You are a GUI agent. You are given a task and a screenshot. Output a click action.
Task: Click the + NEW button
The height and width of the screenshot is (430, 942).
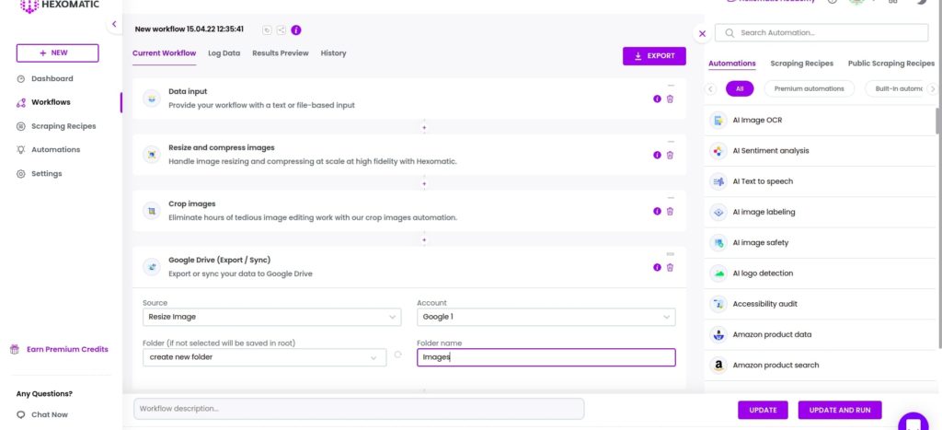(x=58, y=52)
